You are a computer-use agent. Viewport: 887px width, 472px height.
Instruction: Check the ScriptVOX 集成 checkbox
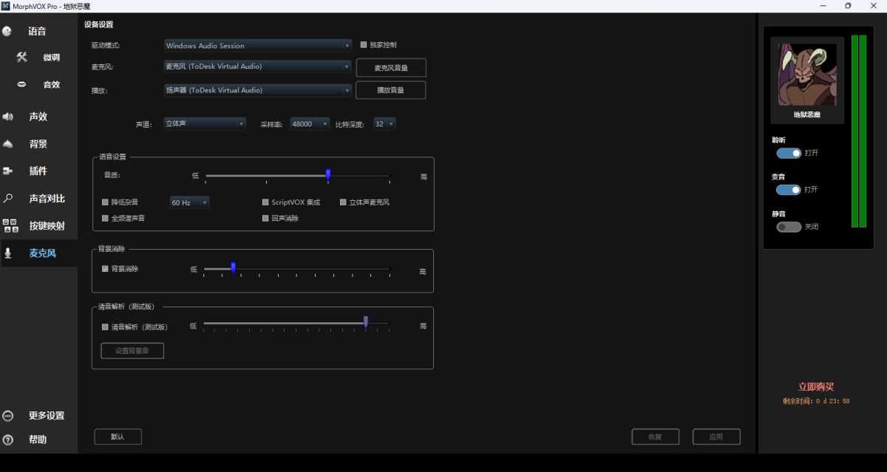click(x=265, y=201)
